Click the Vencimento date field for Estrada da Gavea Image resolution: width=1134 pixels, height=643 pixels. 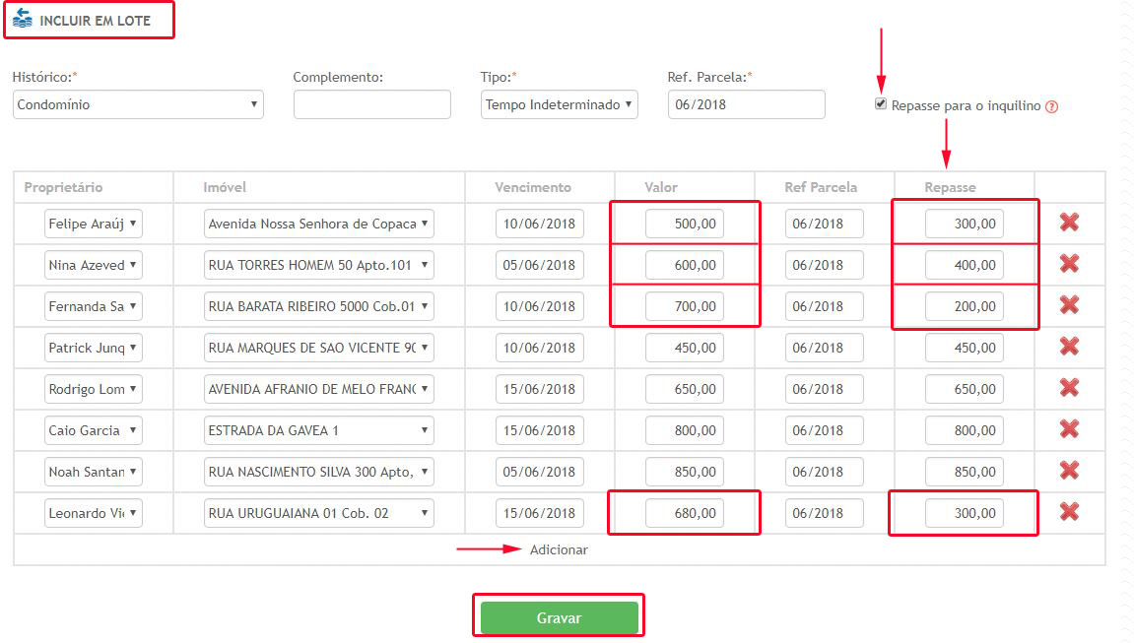pyautogui.click(x=539, y=430)
